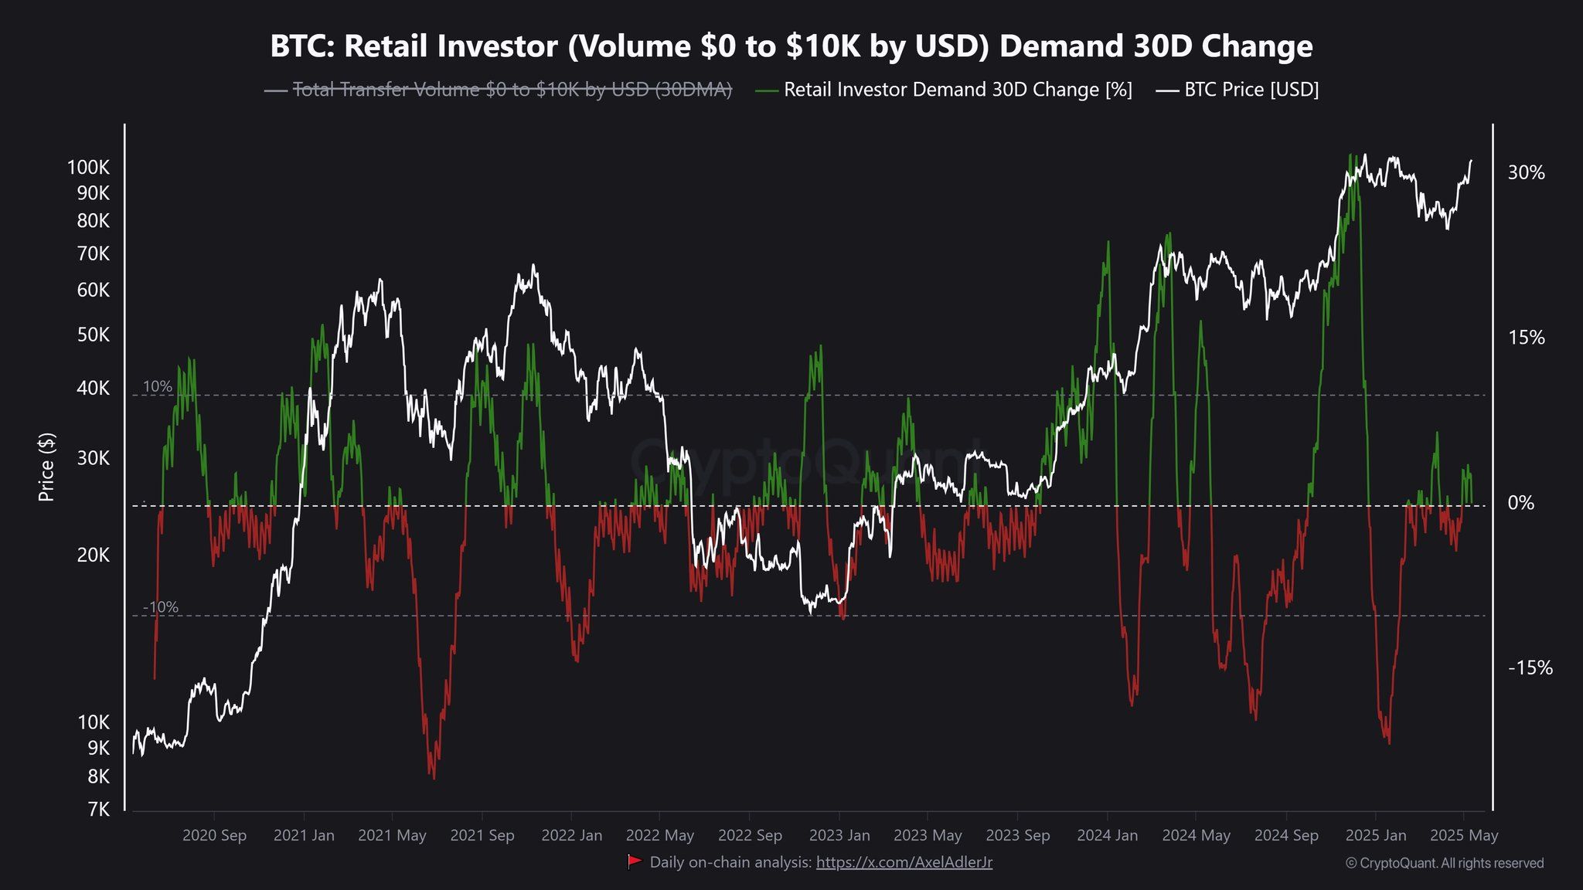Click the 2023 Jan label on the x-axis
Viewport: 1583px width, 890px height.
(x=839, y=835)
